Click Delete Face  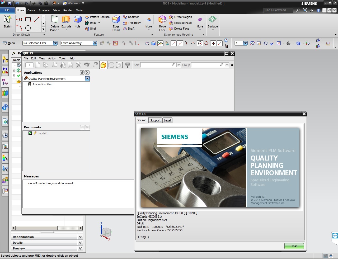click(179, 29)
